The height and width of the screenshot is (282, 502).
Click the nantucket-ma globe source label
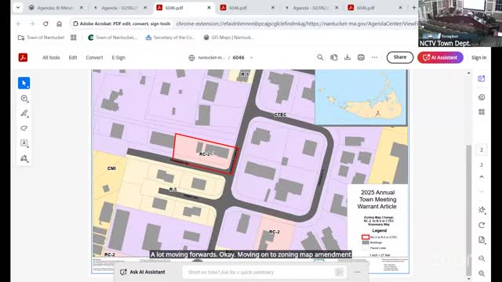[206, 57]
